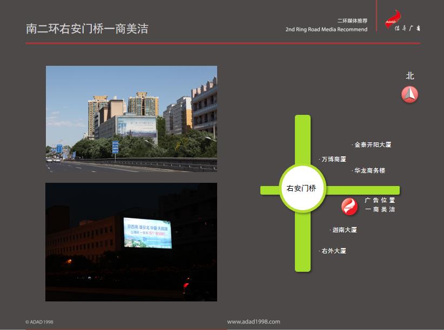Select the 金泰开阳大厦 map label
Viewport: 444px width, 330px height.
pos(372,145)
